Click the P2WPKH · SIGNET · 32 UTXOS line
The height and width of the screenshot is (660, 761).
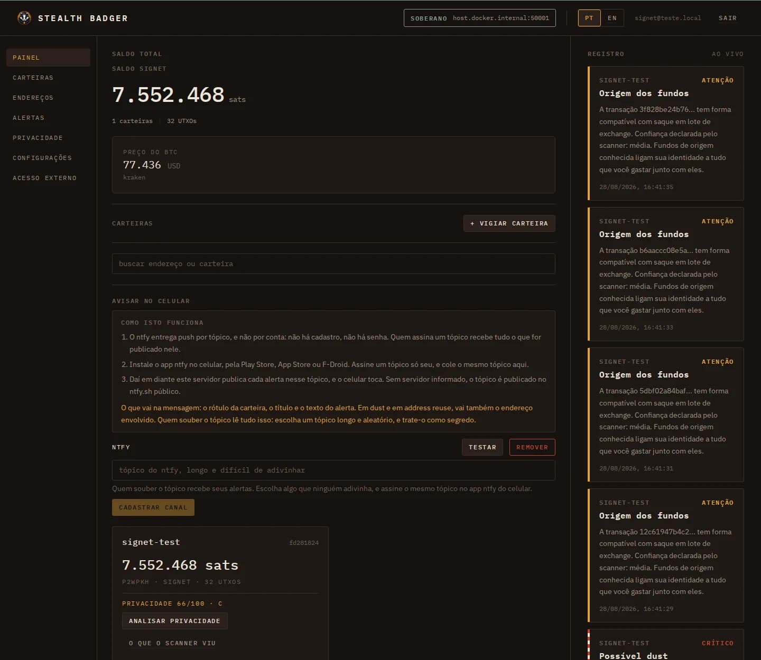(x=181, y=582)
